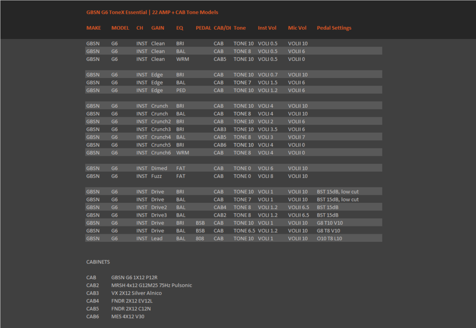Click G8 T8 V10 pedal settings
This screenshot has width=476, height=328.
coord(329,231)
